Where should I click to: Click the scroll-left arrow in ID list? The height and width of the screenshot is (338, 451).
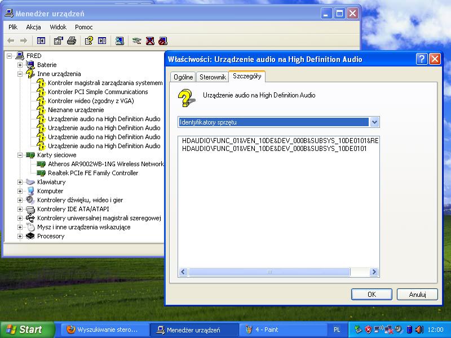pos(183,272)
